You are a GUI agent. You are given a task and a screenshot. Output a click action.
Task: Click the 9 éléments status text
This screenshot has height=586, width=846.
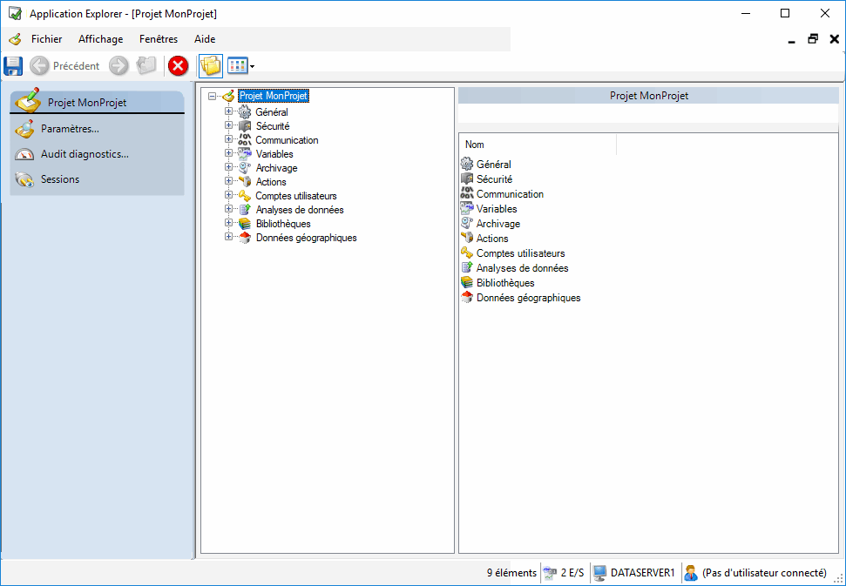click(511, 573)
